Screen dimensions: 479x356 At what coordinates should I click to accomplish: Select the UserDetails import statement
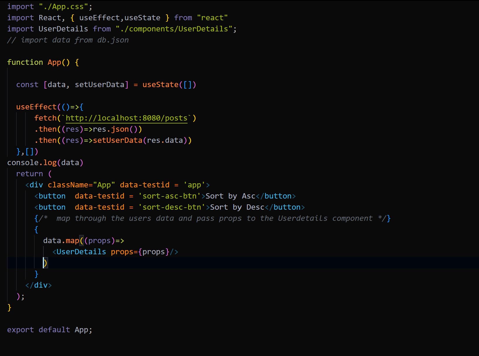point(122,28)
